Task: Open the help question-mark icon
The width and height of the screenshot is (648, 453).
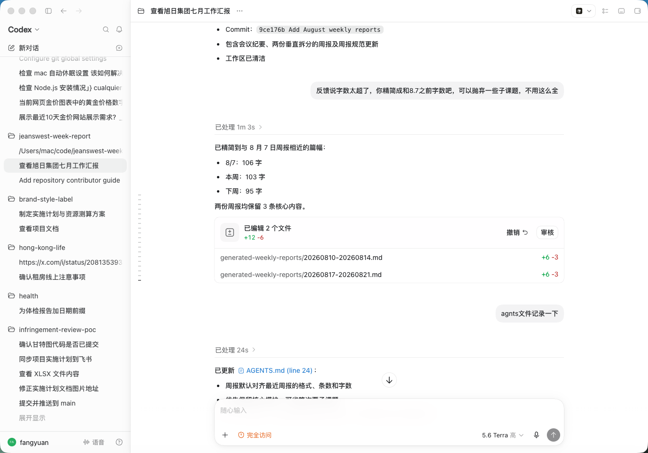Action: tap(119, 442)
